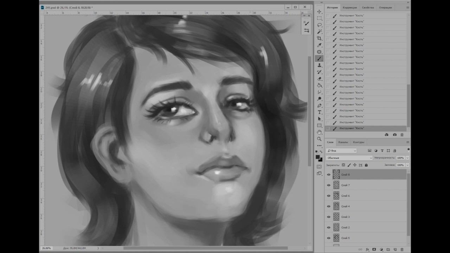
Task: Select the Paint Bucket tool
Action: (319, 85)
